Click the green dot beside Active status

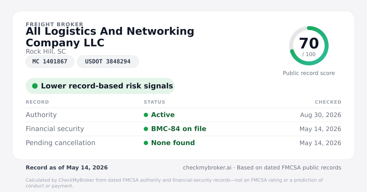[x=146, y=115]
